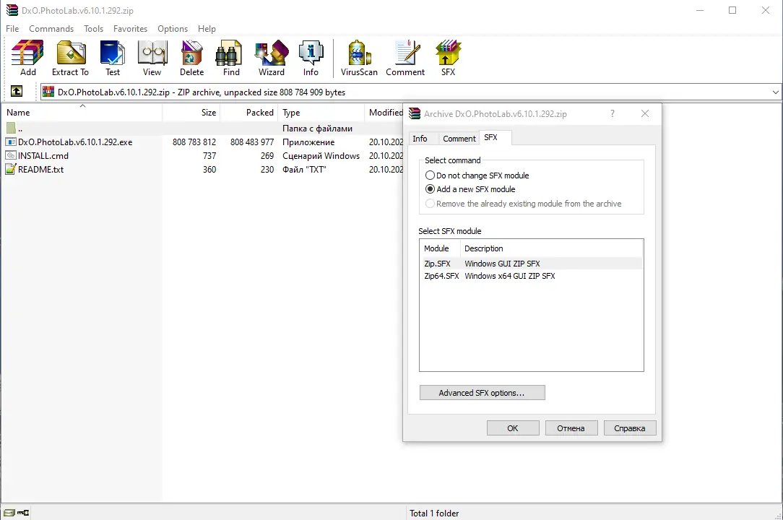Confirm with the OK button
The height and width of the screenshot is (520, 783).
pos(513,428)
